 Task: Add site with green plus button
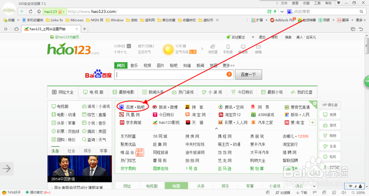(312, 122)
